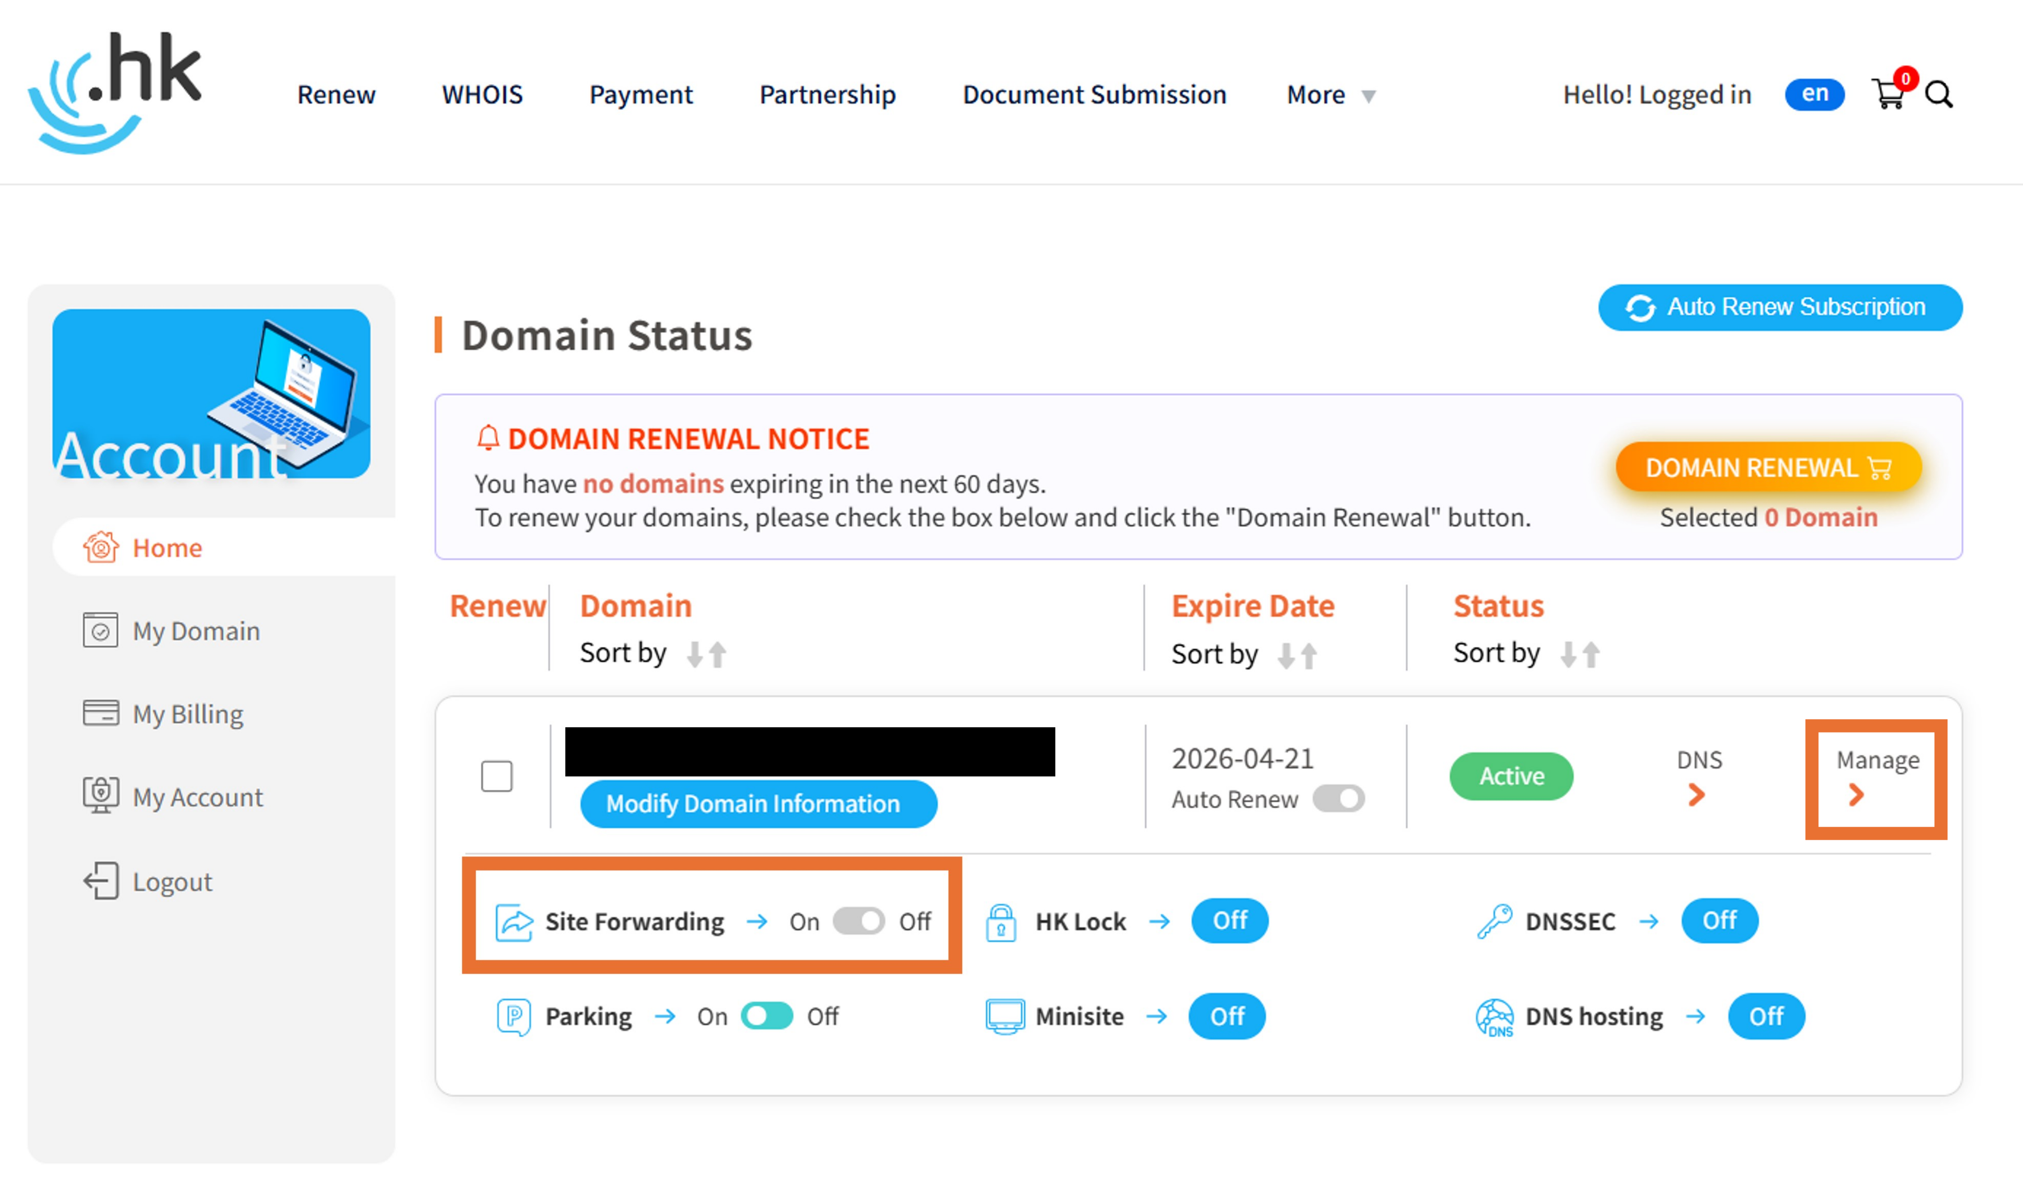Click the Site Forwarding share icon
The image size is (2023, 1200).
[x=514, y=922]
